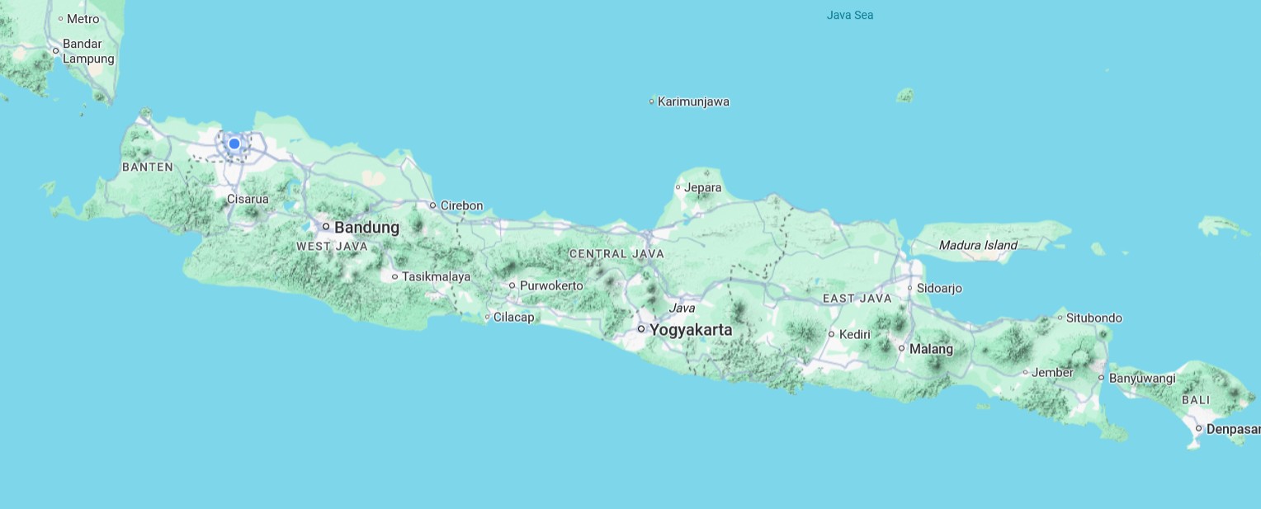
Task: Click the Kediri place marker
Action: (x=831, y=333)
